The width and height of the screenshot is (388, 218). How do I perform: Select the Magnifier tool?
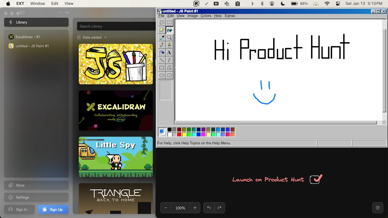169,37
